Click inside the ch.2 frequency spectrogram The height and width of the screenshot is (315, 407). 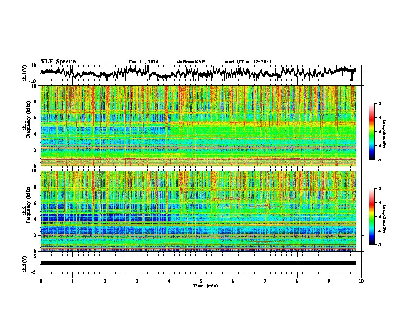pyautogui.click(x=198, y=211)
